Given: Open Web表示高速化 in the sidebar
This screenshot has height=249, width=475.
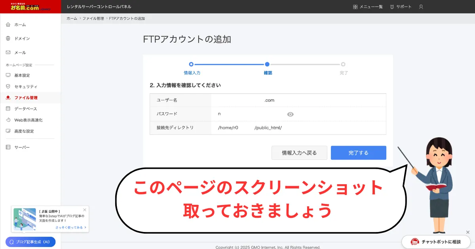Looking at the screenshot, I should tap(28, 120).
